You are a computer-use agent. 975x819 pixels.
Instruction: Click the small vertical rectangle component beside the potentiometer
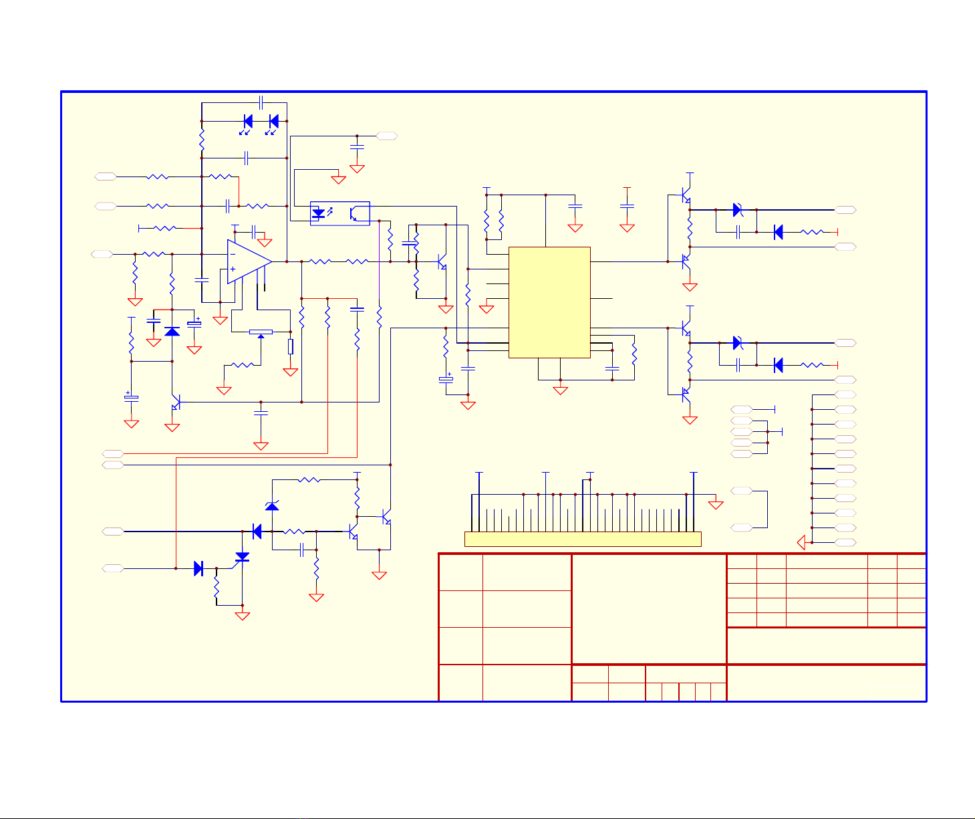(x=291, y=346)
